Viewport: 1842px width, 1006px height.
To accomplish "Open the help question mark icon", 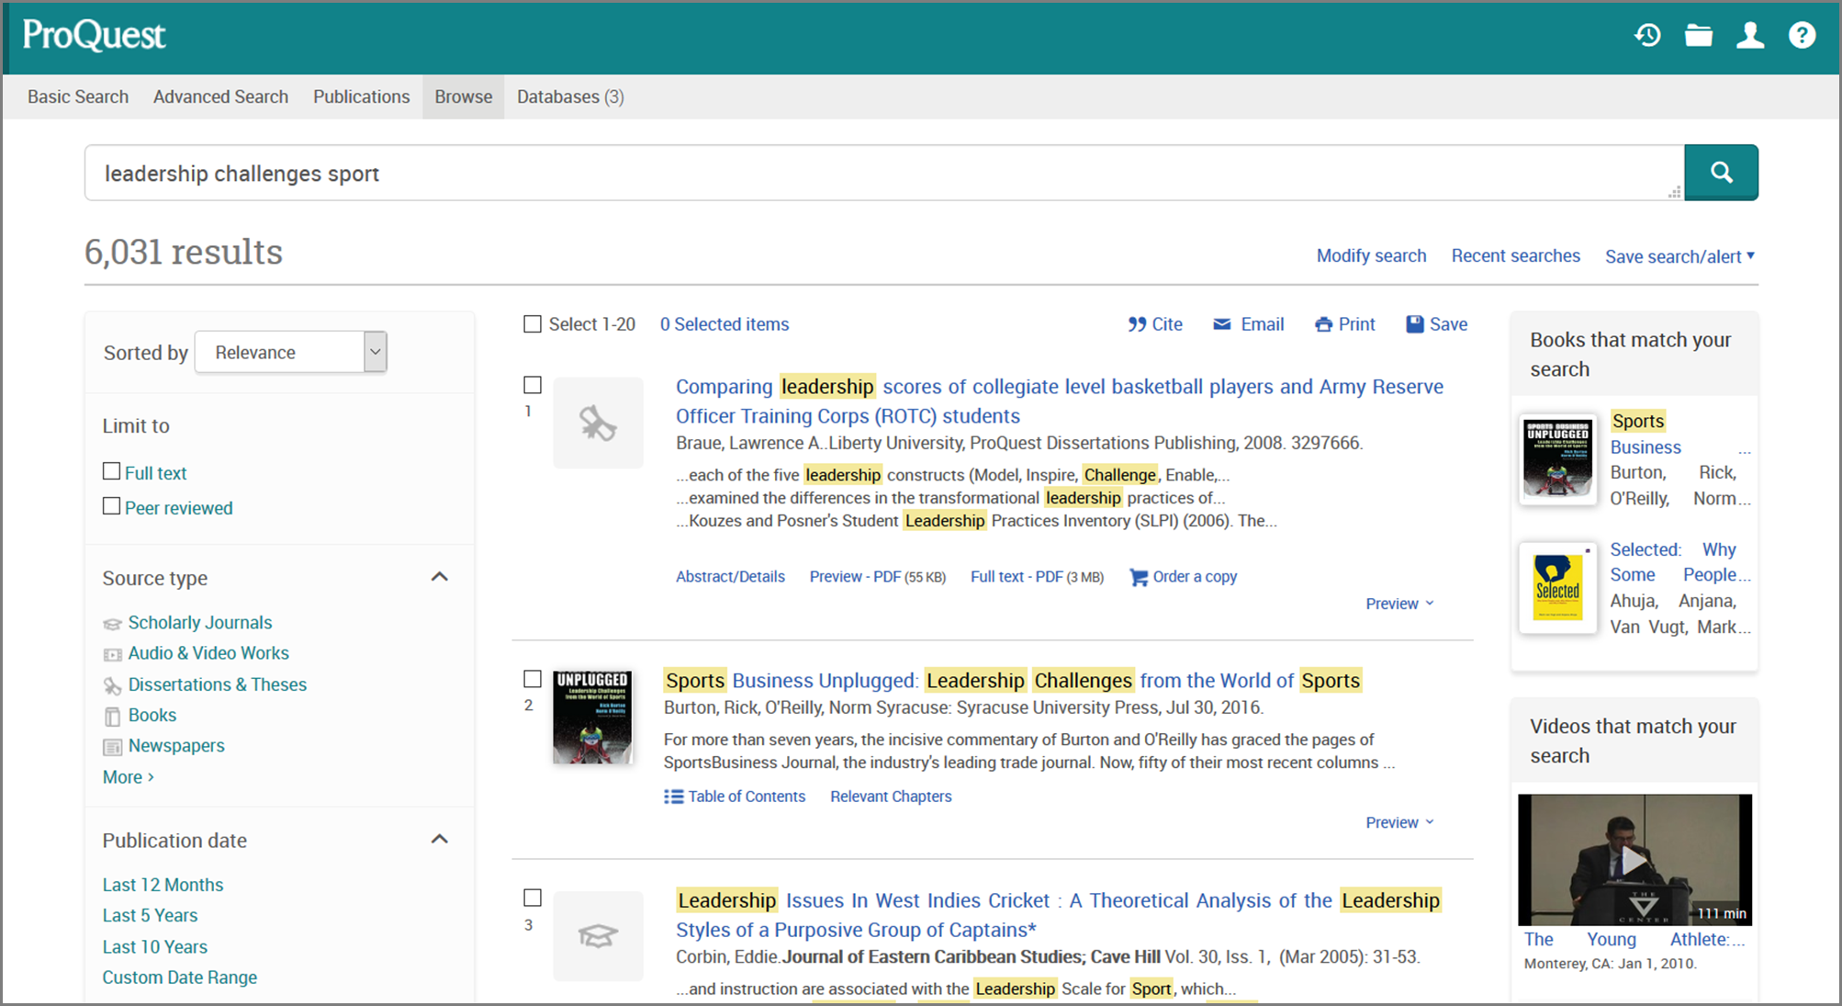I will pos(1801,35).
